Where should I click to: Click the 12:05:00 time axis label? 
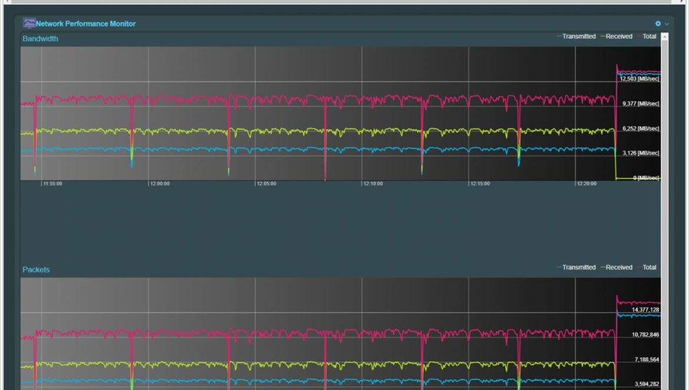click(x=267, y=184)
